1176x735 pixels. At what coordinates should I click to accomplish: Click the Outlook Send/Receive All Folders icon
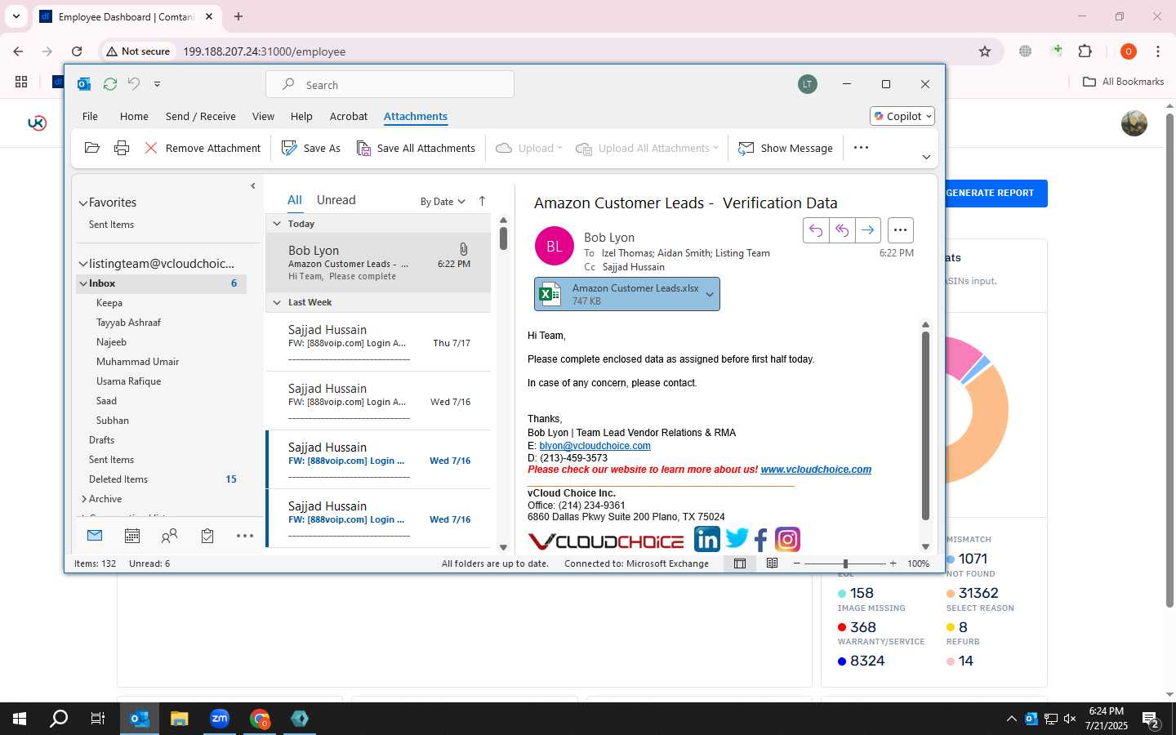click(109, 84)
